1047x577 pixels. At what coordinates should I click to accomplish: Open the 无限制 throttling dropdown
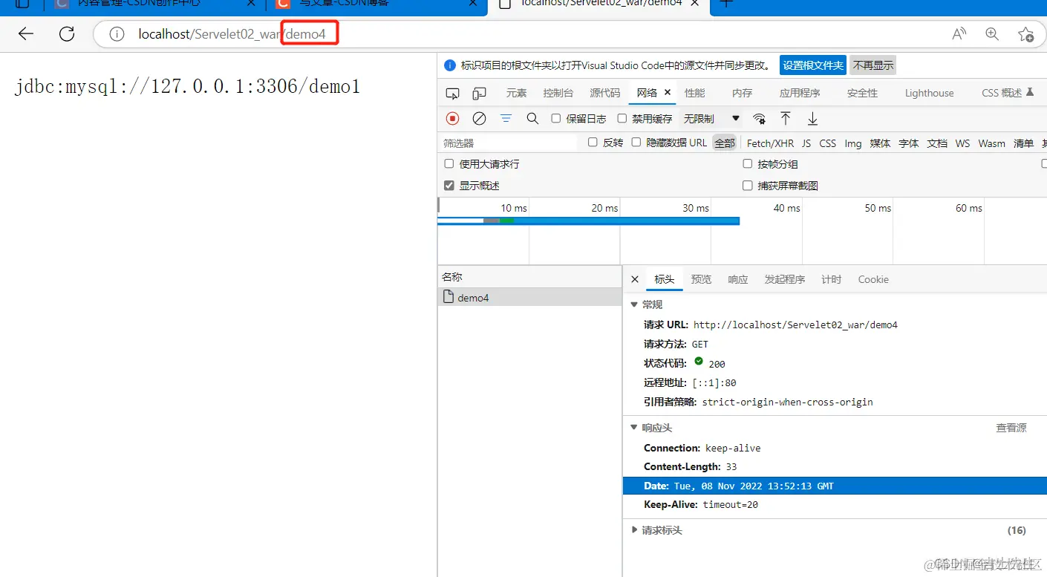(x=711, y=118)
